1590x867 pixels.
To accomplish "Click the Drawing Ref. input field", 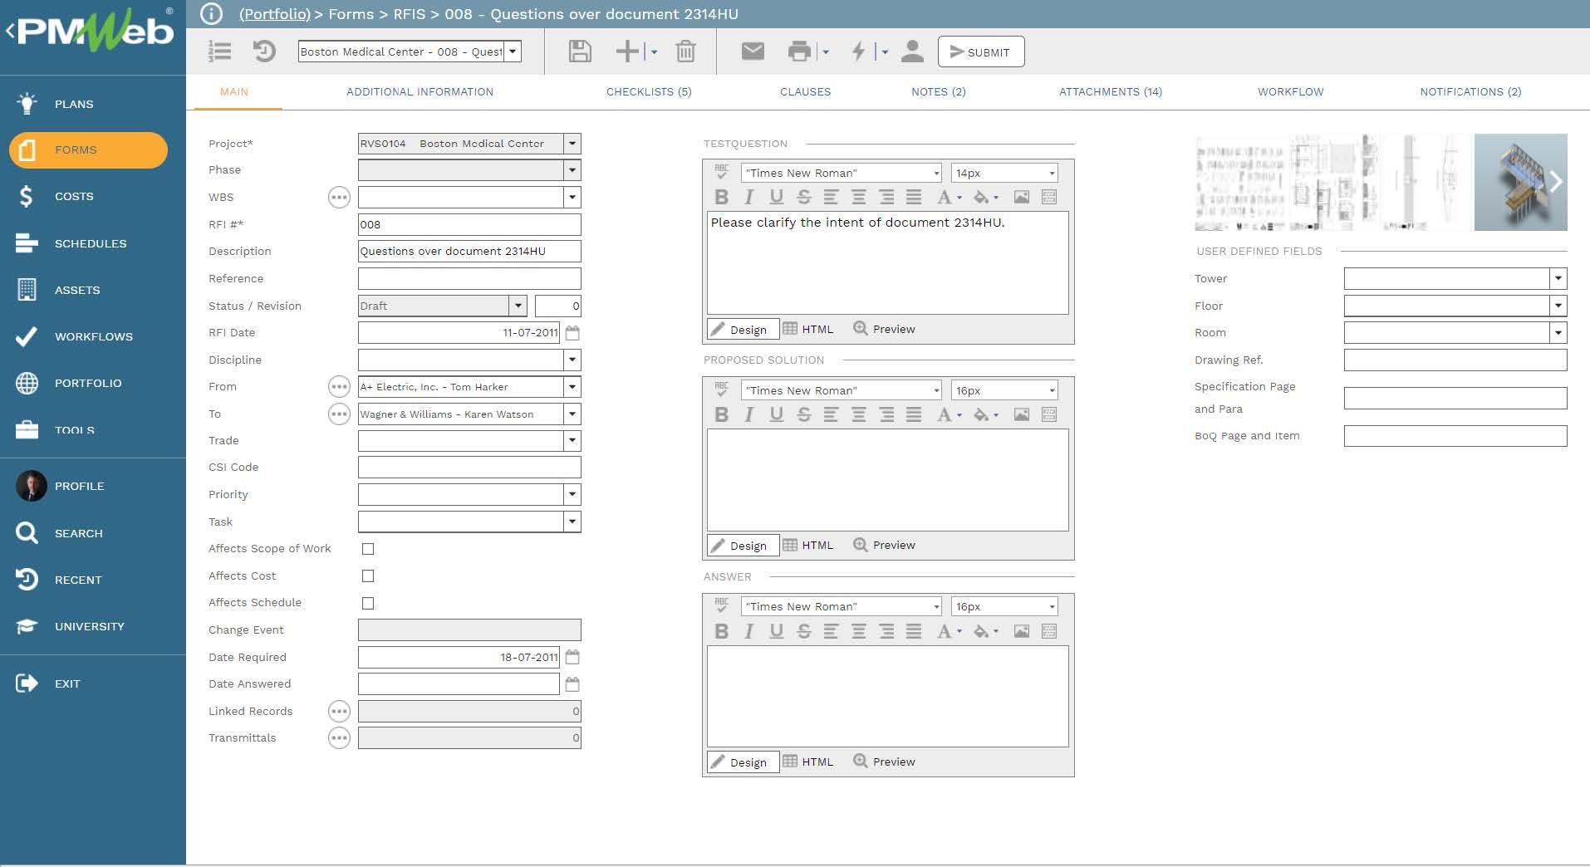I will click(x=1455, y=360).
